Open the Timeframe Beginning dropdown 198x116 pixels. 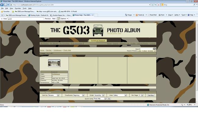79,95
